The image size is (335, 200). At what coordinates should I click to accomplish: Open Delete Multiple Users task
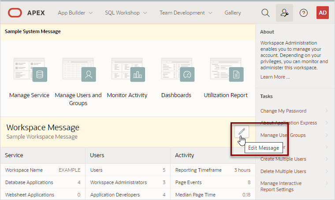coord(283,171)
